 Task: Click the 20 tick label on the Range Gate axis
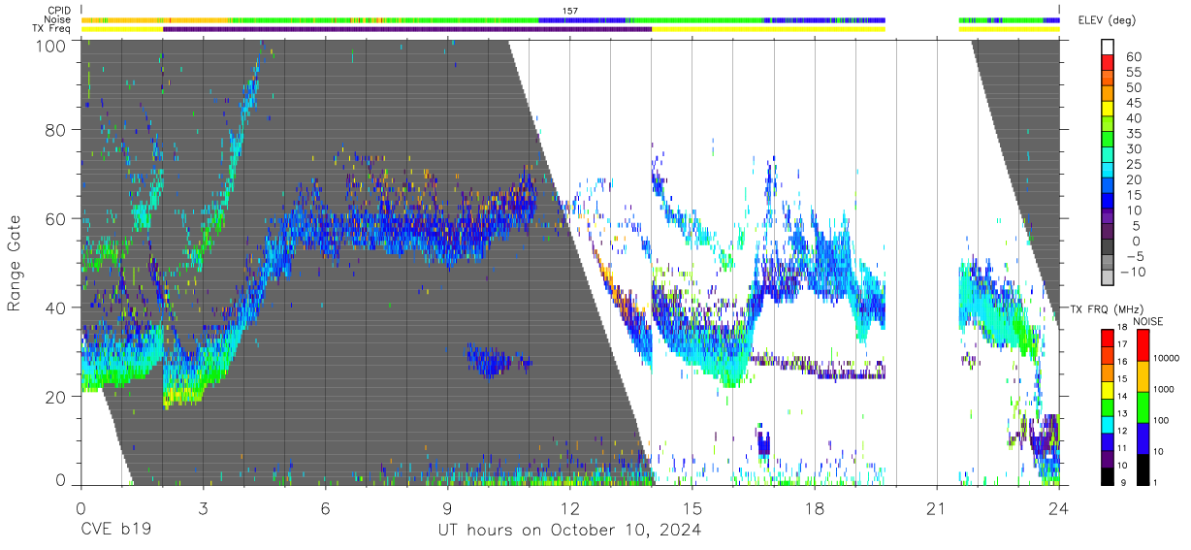(x=56, y=397)
